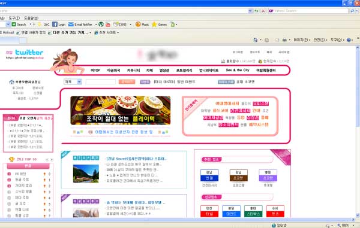Viewport: 360px width, 228px height.
Task: Click the vertical page scrollbar thumb
Action: click(357, 88)
